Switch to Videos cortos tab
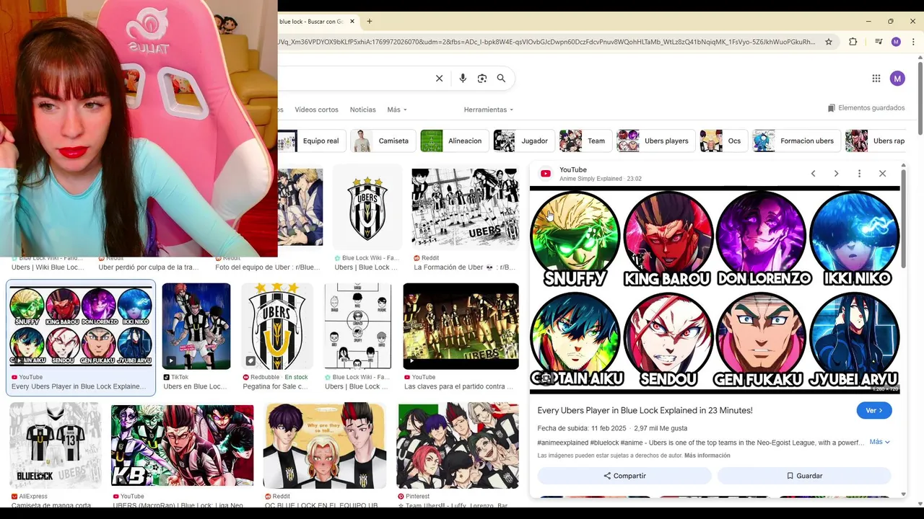This screenshot has height=519, width=924. [x=316, y=110]
